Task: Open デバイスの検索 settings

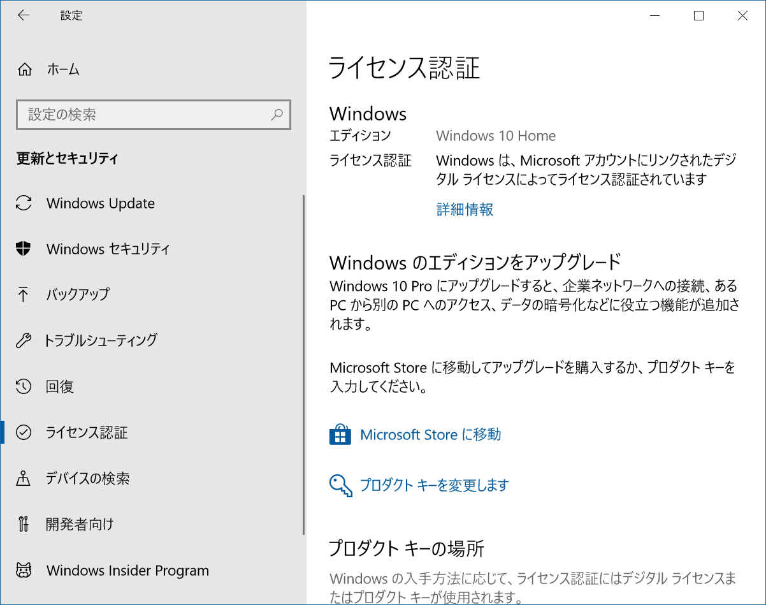Action: pos(153,478)
